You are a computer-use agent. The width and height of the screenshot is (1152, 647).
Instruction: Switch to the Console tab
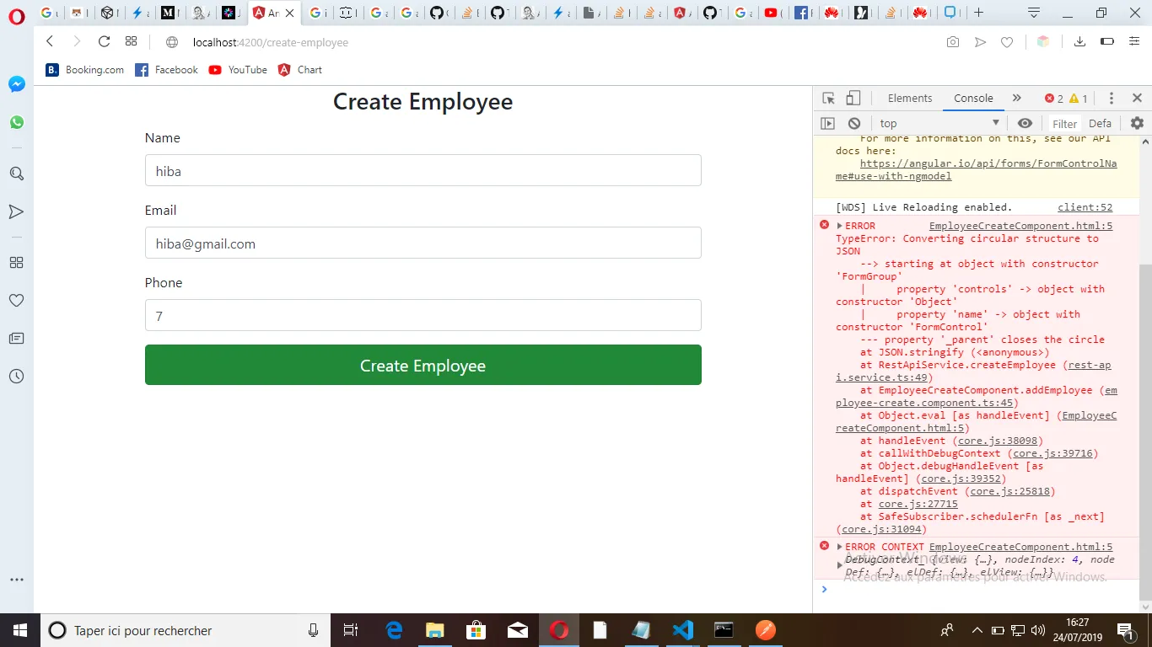pos(973,98)
